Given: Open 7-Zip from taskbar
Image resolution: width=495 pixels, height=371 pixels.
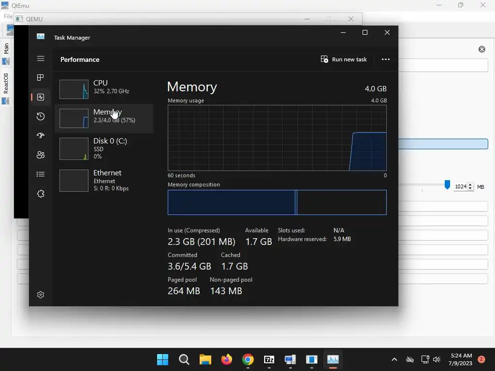Looking at the screenshot, I should point(269,359).
